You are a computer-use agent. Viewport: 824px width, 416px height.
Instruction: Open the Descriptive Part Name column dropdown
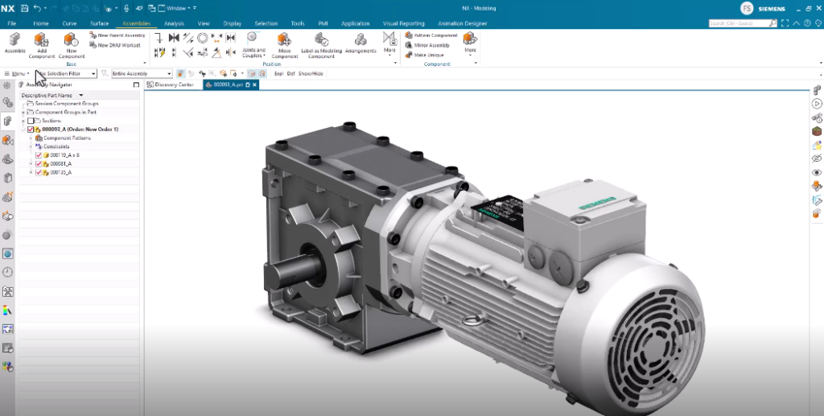(80, 95)
